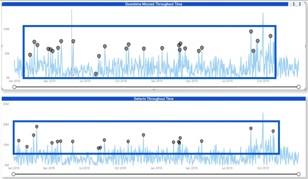Click the '50K' y-axis label
This screenshot has height=179, width=308.
(x=7, y=54)
